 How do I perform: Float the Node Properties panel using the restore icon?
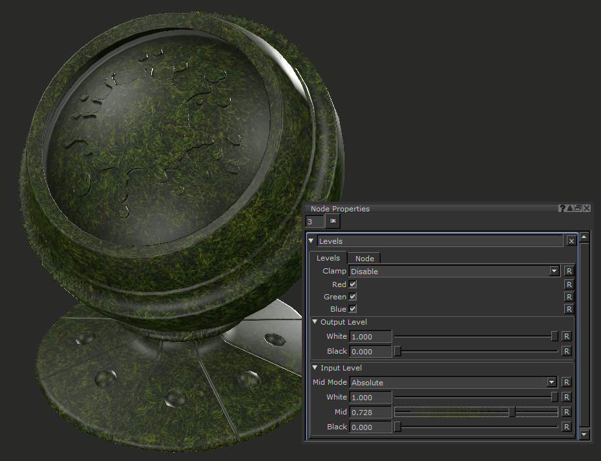tap(578, 209)
